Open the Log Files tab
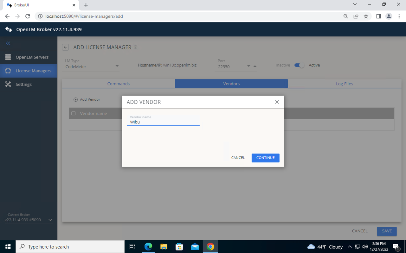This screenshot has width=406, height=253. click(344, 84)
